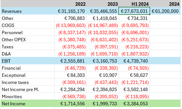Select Personnel cell (€ 6,696,001)
Viewport: 182px width, 109px height.
pos(134,32)
